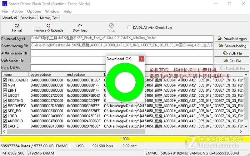Select the Download tab
Viewport: 250px width, 156px height.
(10, 17)
